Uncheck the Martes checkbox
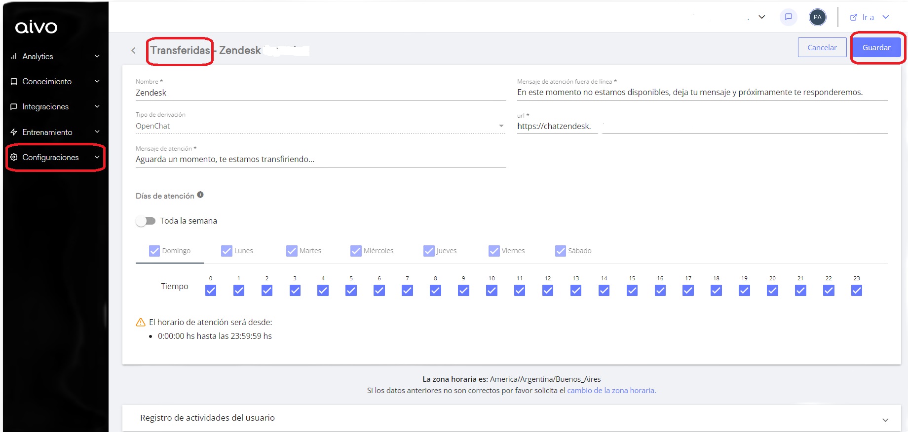 coord(292,251)
